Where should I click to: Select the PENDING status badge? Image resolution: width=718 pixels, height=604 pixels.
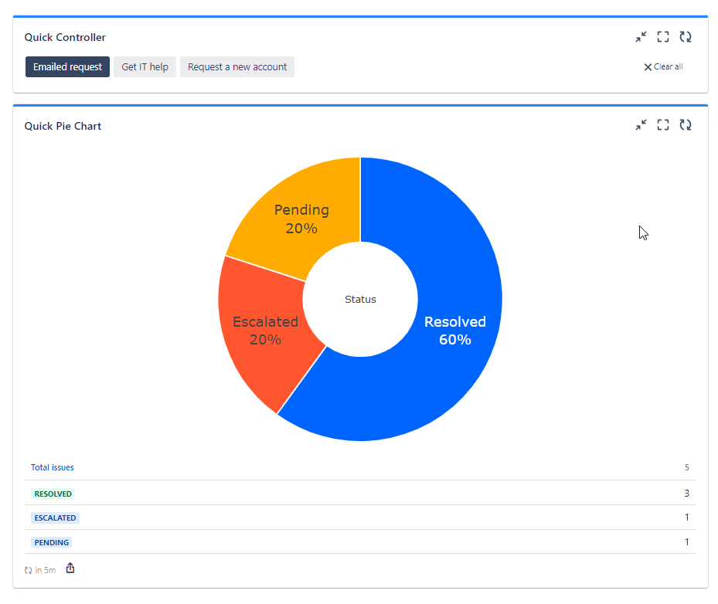pyautogui.click(x=51, y=542)
